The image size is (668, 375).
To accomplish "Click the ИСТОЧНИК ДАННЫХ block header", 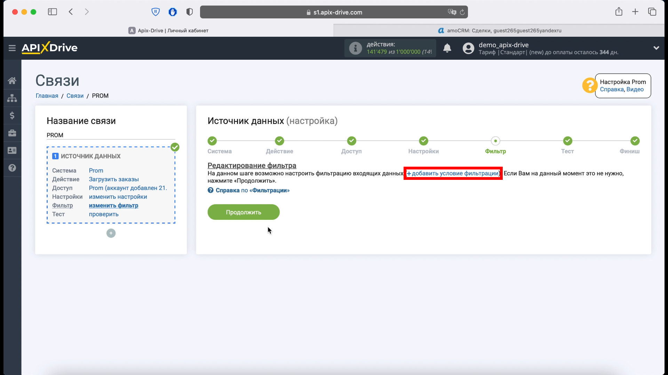I will [x=86, y=156].
